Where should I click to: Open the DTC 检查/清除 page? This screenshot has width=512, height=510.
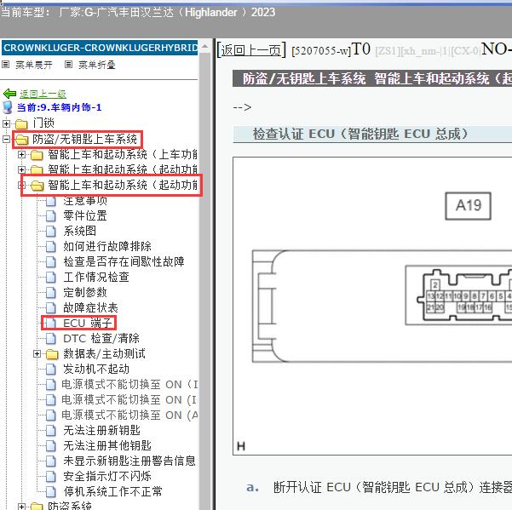point(101,338)
